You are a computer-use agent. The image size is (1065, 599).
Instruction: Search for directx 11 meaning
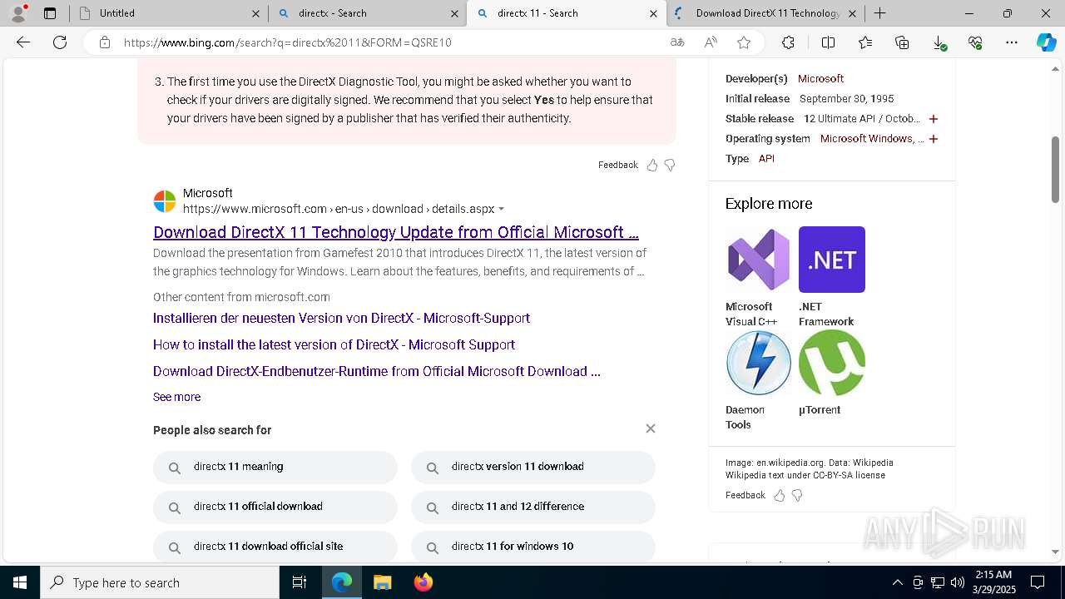[x=275, y=467]
